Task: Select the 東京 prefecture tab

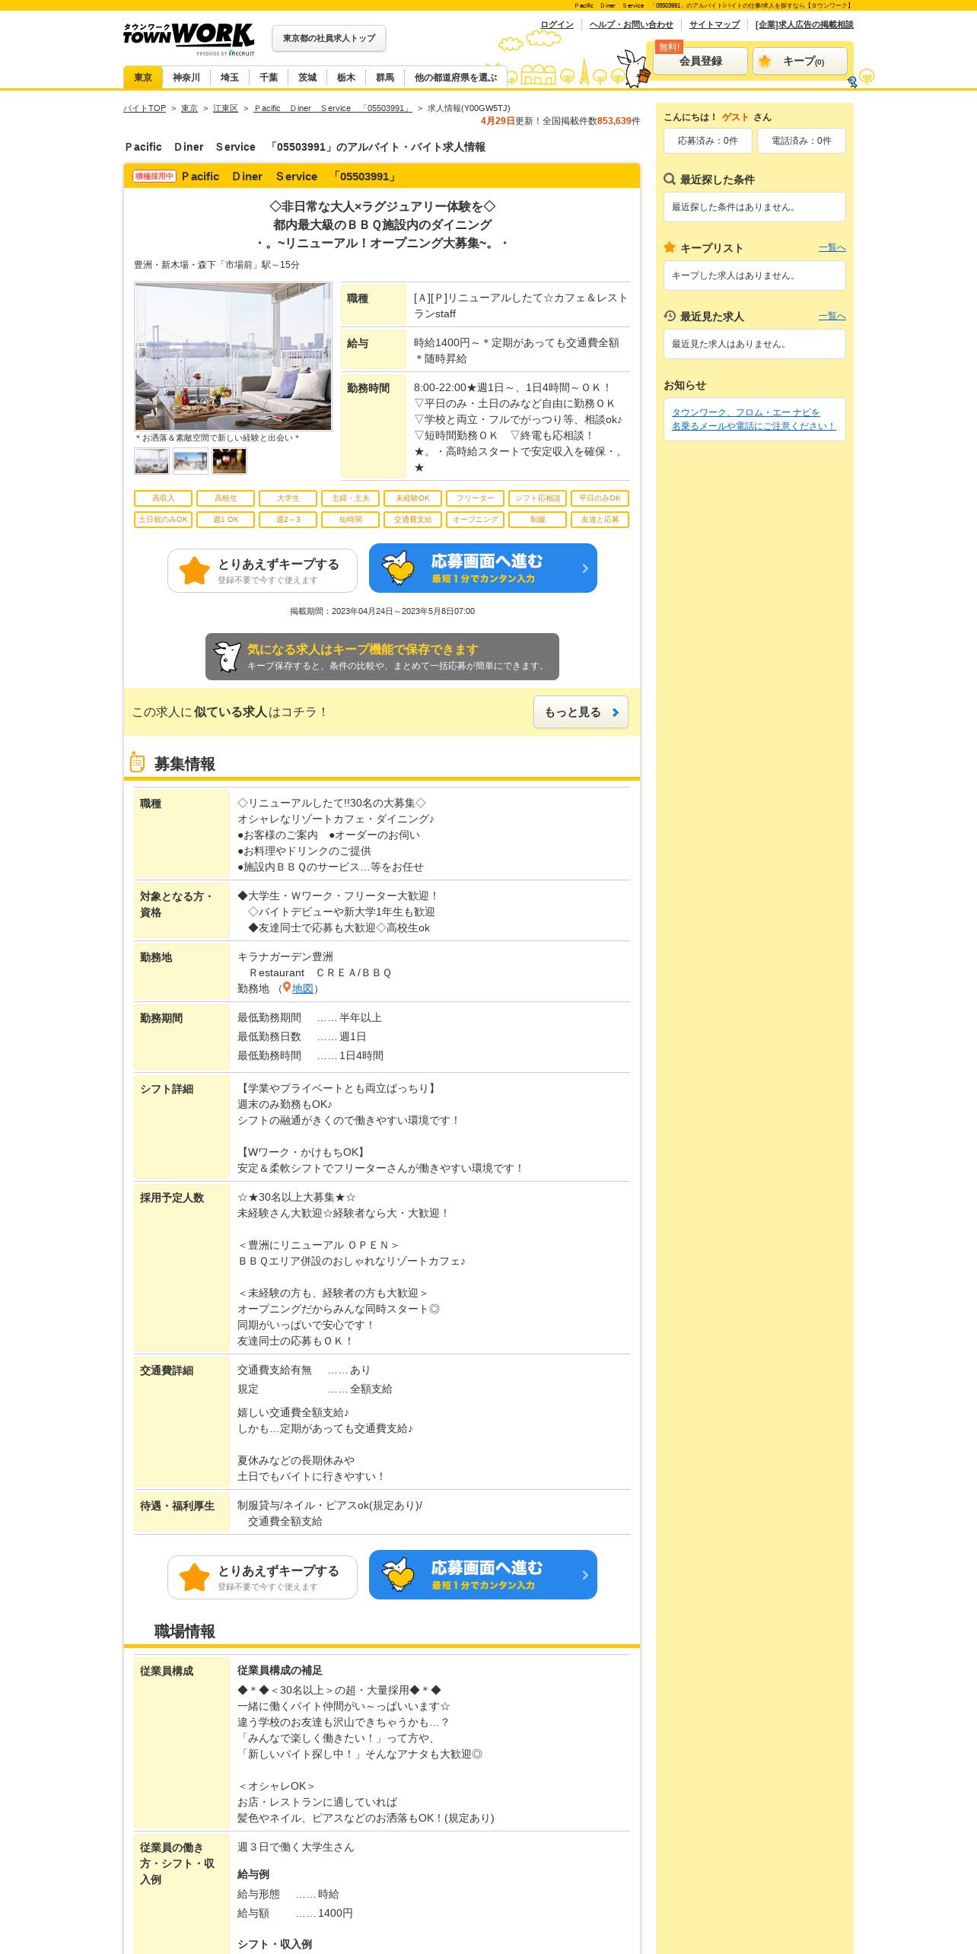Action: 143,78
